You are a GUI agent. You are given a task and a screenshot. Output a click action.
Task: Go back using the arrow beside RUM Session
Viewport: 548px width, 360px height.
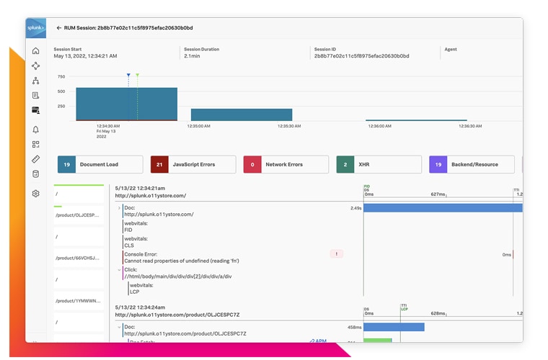tap(58, 28)
